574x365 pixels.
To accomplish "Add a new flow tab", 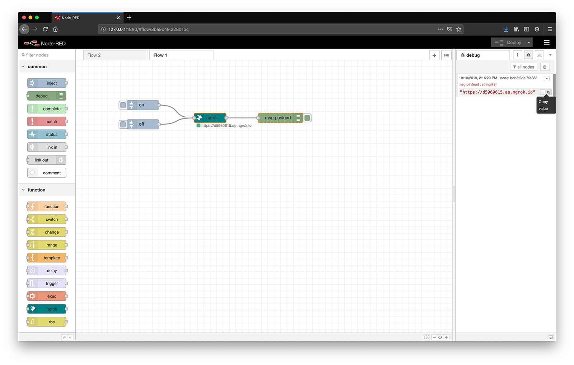I will pos(434,55).
